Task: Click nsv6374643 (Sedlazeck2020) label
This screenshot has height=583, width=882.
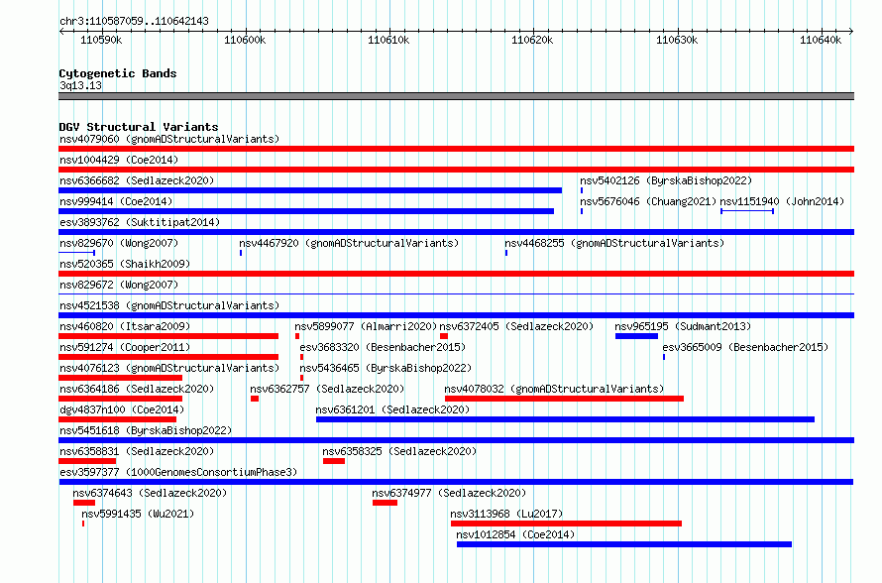Action: 150,493
